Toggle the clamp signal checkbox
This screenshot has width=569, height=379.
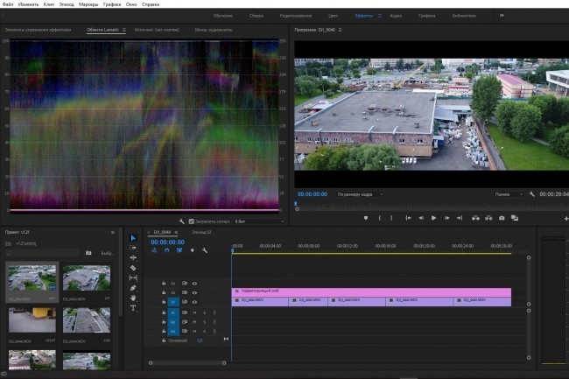[x=191, y=221]
